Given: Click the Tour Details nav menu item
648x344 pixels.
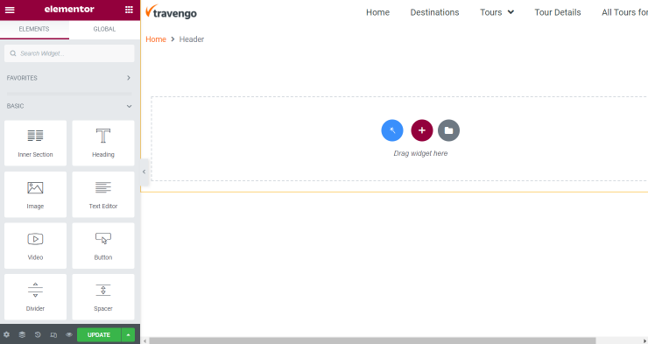Looking at the screenshot, I should pos(558,12).
